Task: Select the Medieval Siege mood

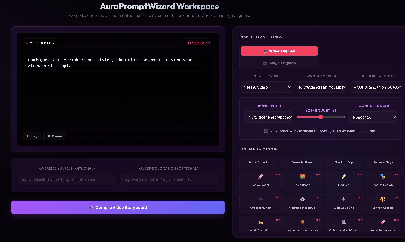Action: [383, 162]
